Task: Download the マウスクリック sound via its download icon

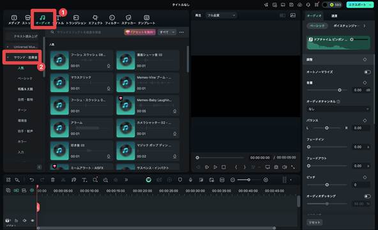Action: [109, 88]
